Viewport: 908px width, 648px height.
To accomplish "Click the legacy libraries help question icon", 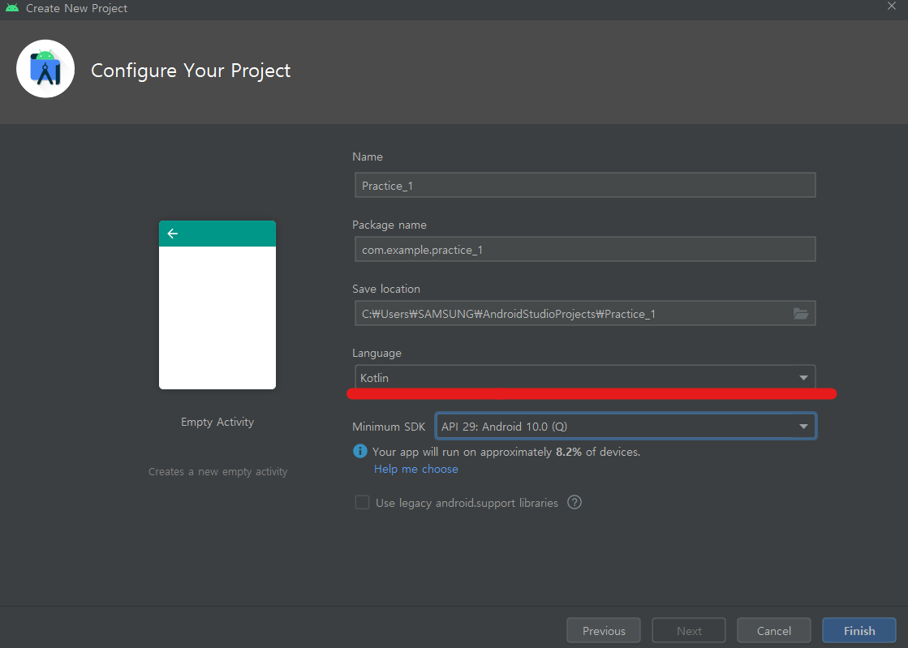I will (574, 502).
